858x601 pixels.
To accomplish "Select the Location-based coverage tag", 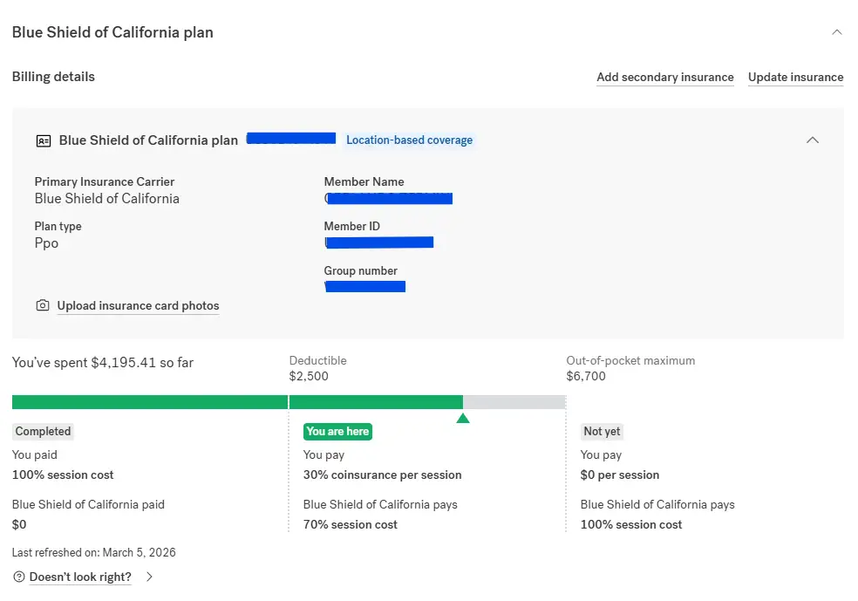I will coord(409,140).
